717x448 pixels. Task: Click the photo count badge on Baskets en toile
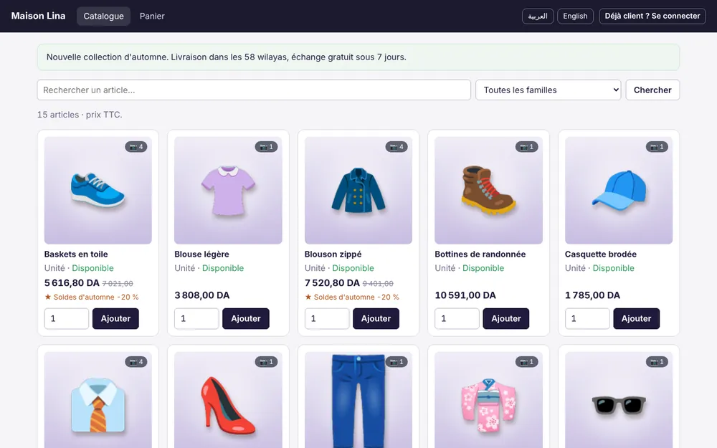click(x=136, y=147)
